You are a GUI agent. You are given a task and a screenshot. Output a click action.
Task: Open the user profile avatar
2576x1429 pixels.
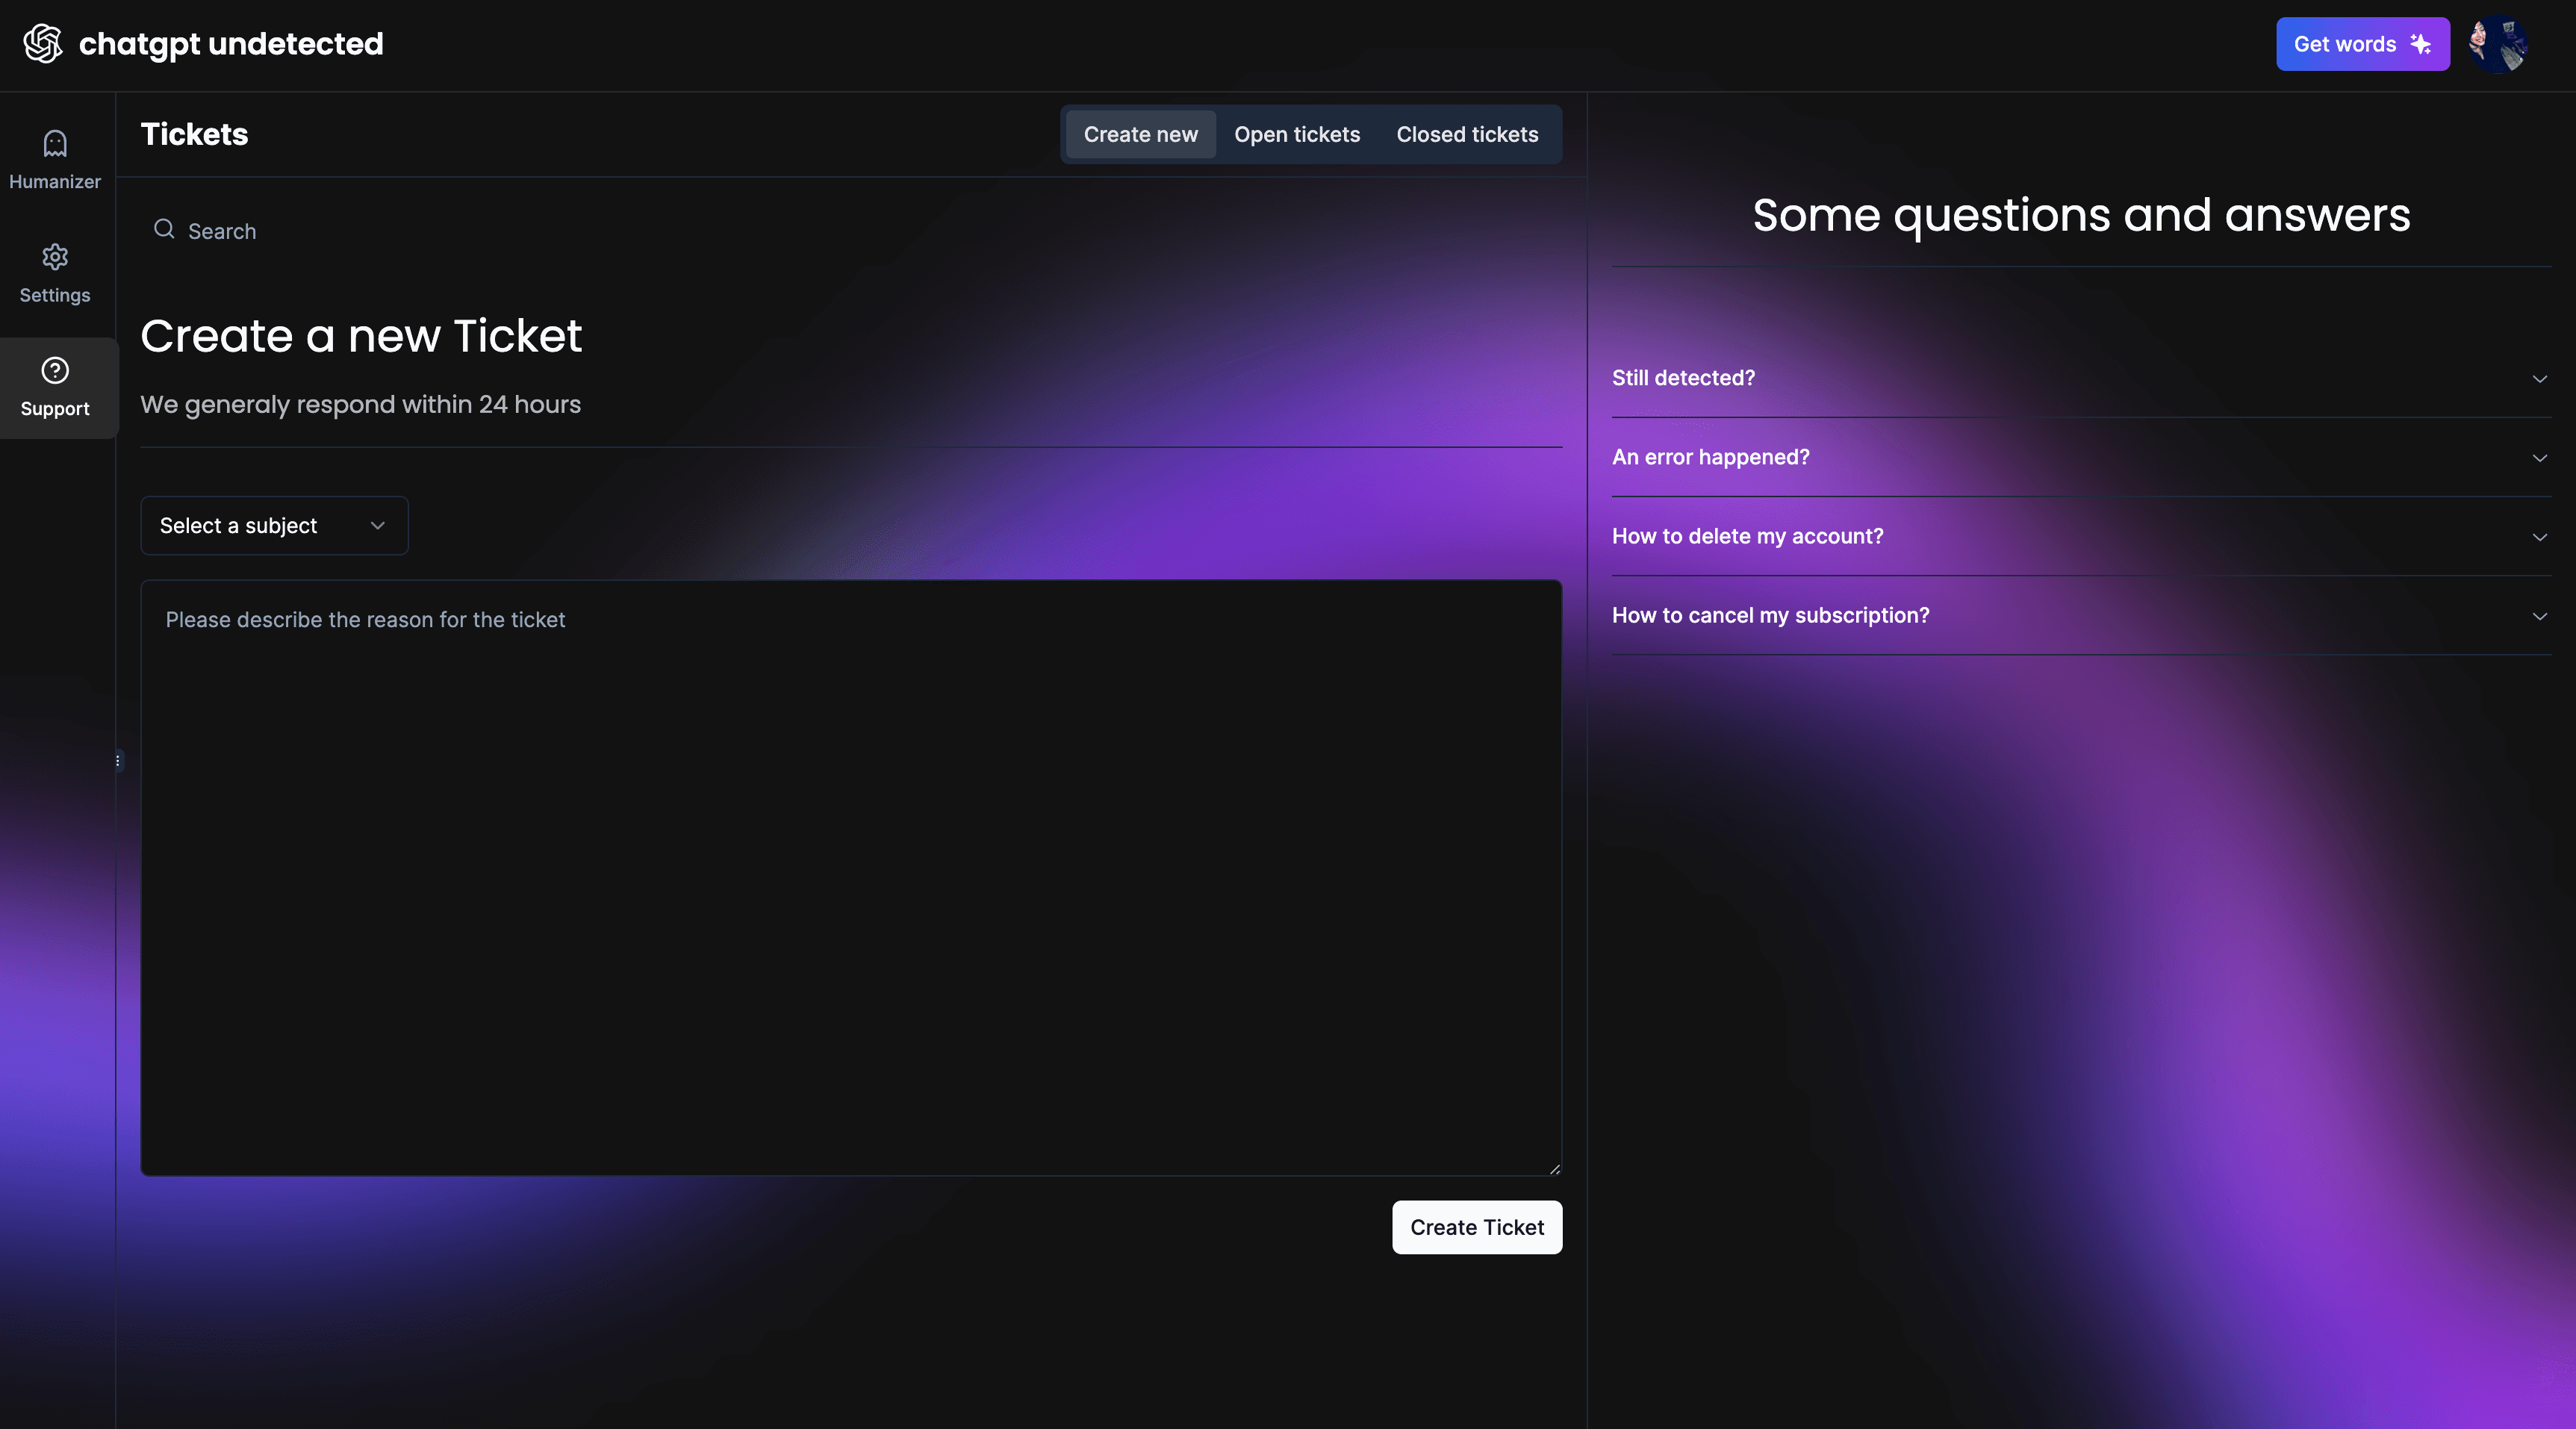pyautogui.click(x=2498, y=44)
